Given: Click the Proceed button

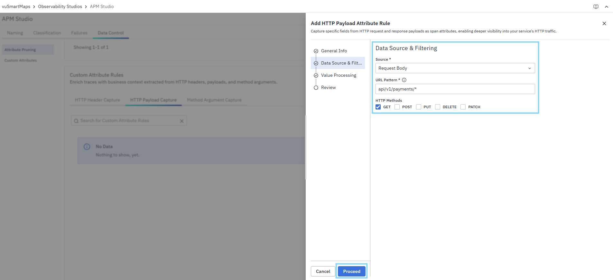Looking at the screenshot, I should pyautogui.click(x=352, y=271).
